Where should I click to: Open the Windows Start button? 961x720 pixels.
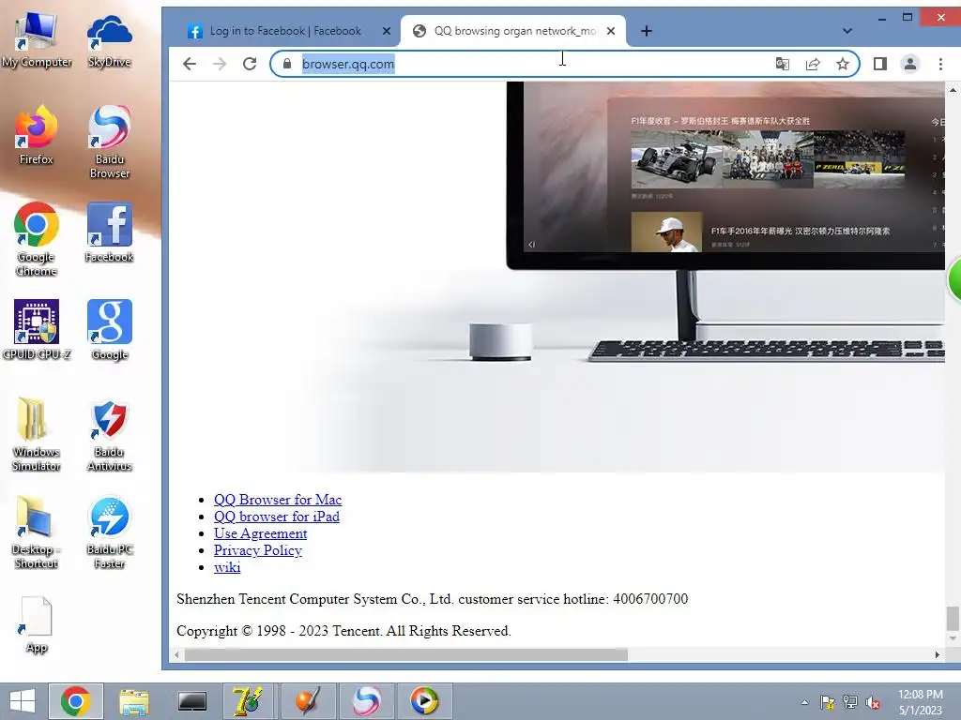pos(23,701)
